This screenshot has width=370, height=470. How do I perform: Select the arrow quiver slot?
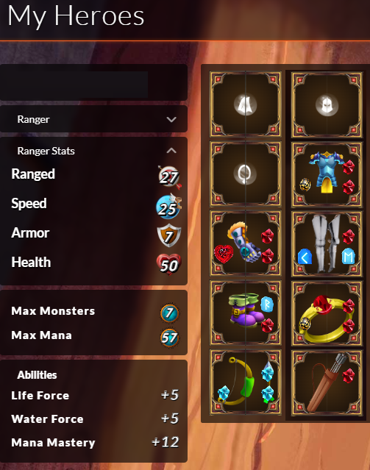pos(327,382)
